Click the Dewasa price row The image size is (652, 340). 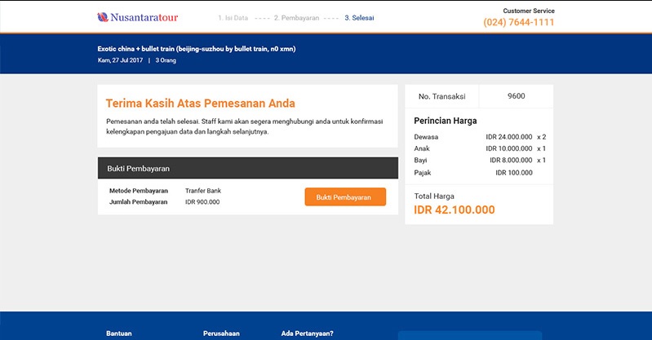point(480,137)
